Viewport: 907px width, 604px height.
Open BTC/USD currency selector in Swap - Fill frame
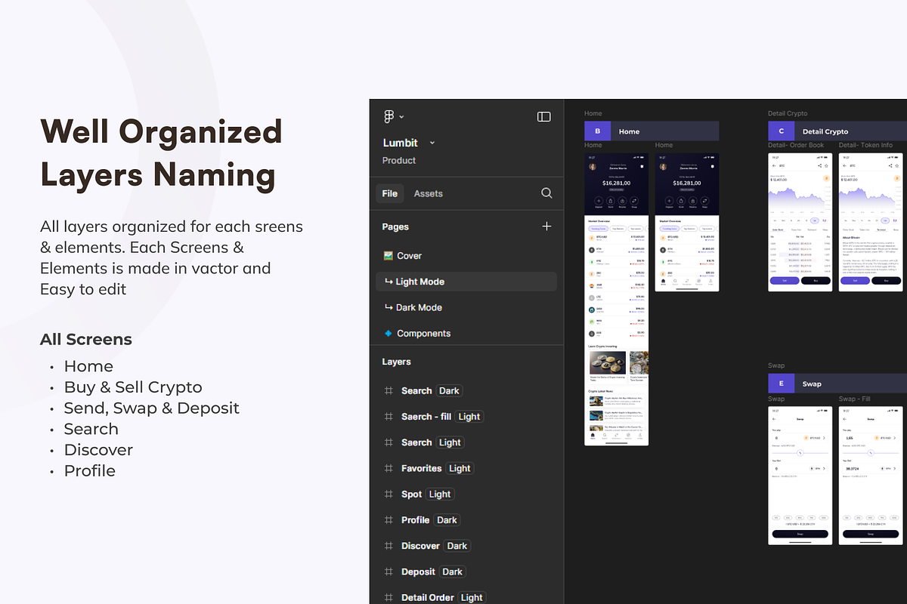coord(885,438)
